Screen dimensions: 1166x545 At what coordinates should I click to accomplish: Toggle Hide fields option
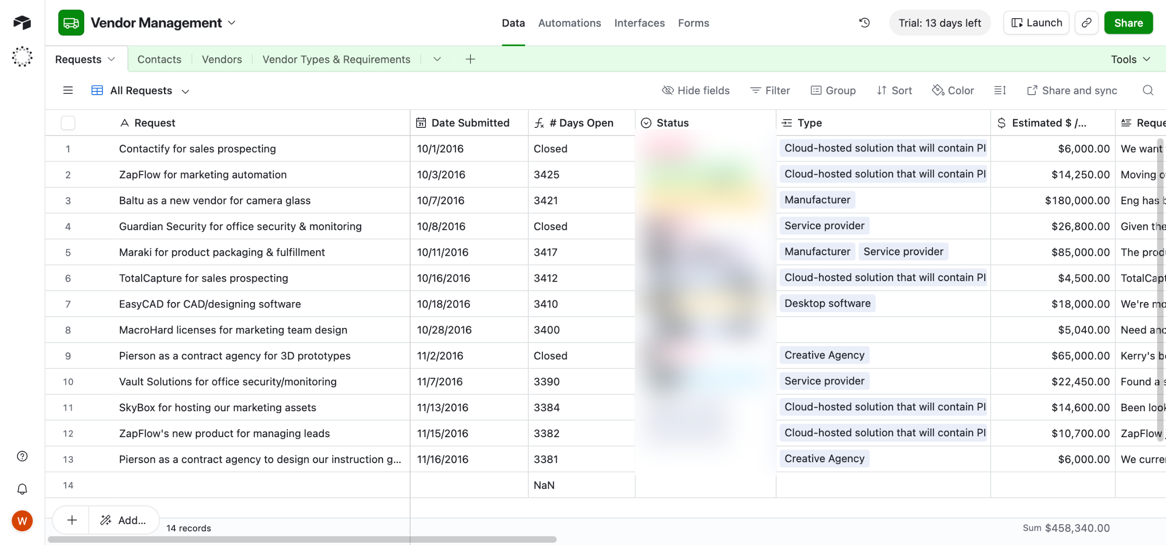(696, 91)
